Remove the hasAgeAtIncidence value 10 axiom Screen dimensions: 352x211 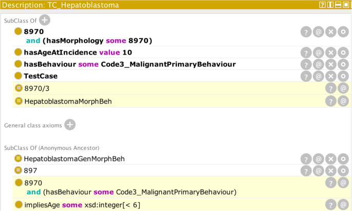click(x=330, y=52)
